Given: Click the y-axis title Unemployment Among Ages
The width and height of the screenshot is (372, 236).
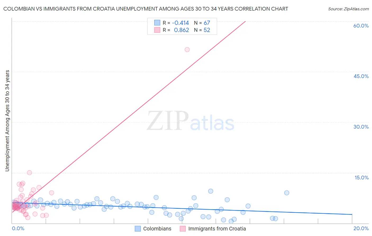Looking at the screenshot, I should point(7,120).
